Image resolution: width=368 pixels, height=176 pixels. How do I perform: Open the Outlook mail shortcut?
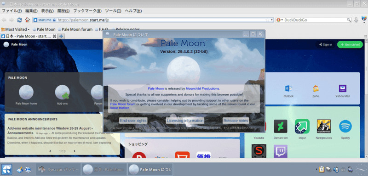pos(288,88)
